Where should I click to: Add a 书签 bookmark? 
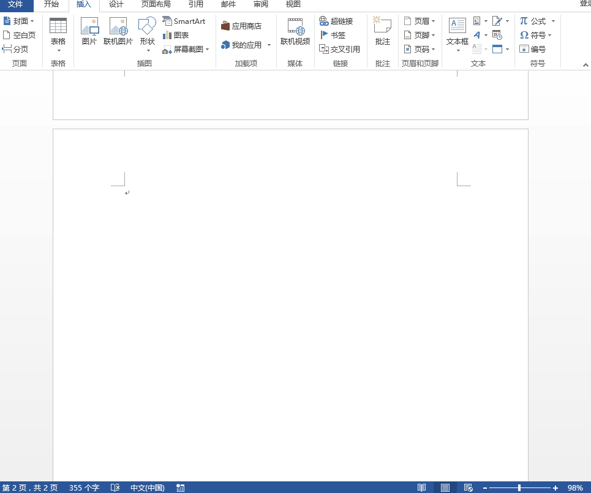click(x=333, y=35)
